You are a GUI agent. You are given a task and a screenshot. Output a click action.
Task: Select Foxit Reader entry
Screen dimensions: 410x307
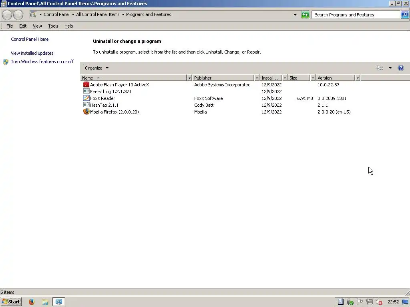click(102, 98)
